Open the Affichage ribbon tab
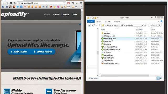The width and height of the screenshot is (168, 94). [117, 21]
